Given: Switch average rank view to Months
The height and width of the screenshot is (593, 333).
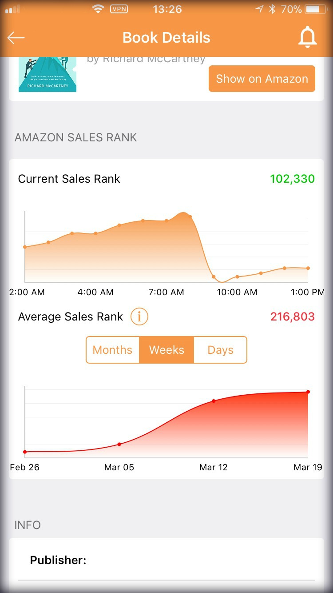Looking at the screenshot, I should 112,350.
